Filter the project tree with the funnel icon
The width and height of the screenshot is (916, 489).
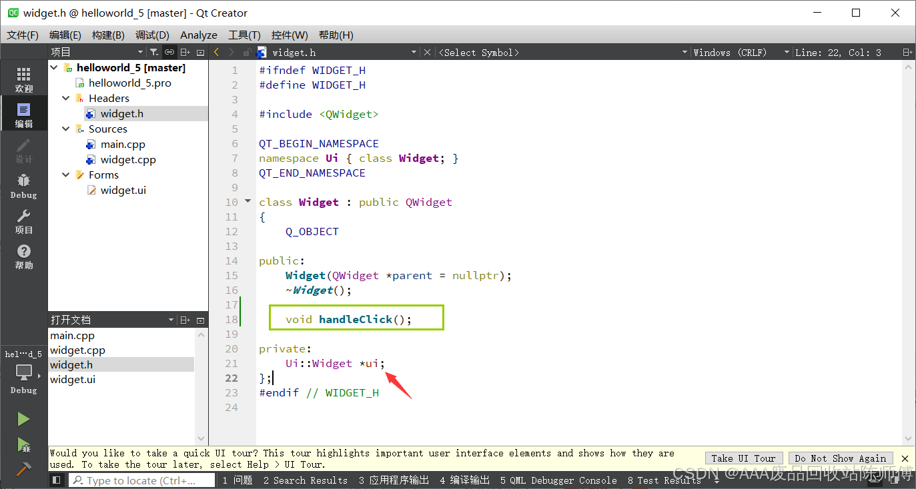(154, 52)
